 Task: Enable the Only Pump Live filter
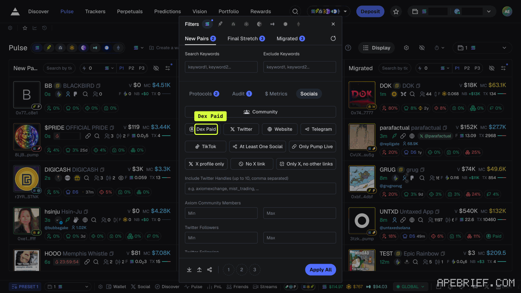(x=313, y=146)
